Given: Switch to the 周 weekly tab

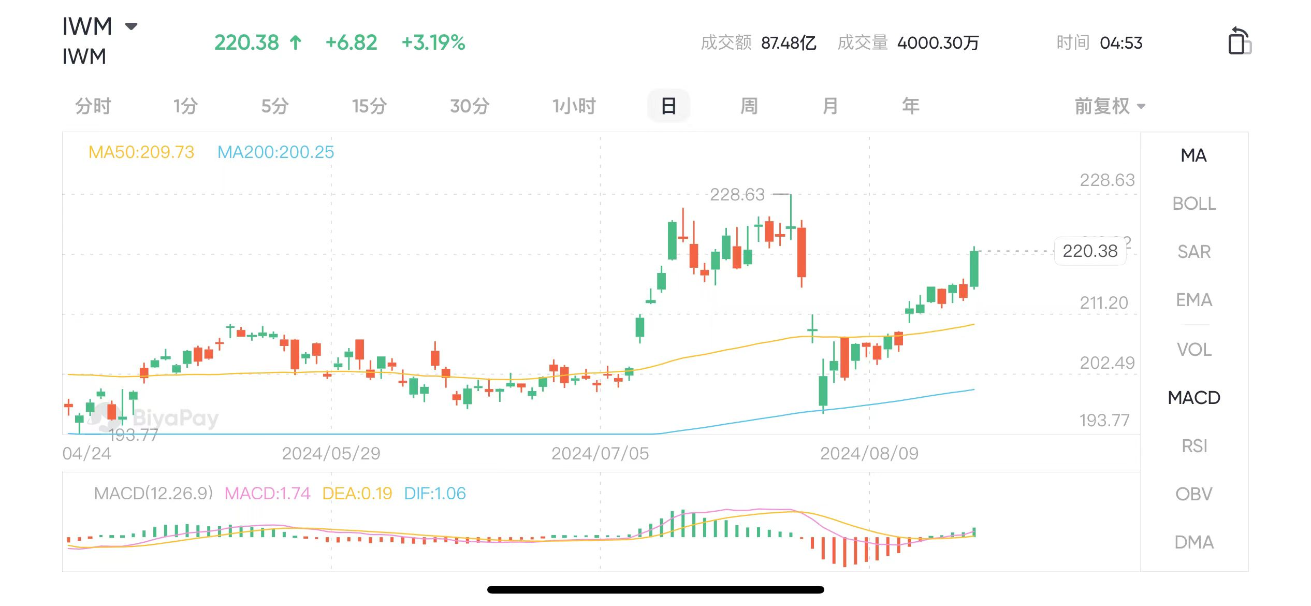Looking at the screenshot, I should (x=749, y=106).
